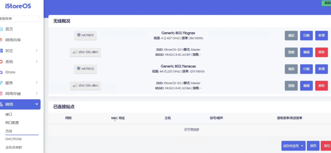Click the mt798111 device badge
Screen dimensions: 331x153
click(85, 35)
